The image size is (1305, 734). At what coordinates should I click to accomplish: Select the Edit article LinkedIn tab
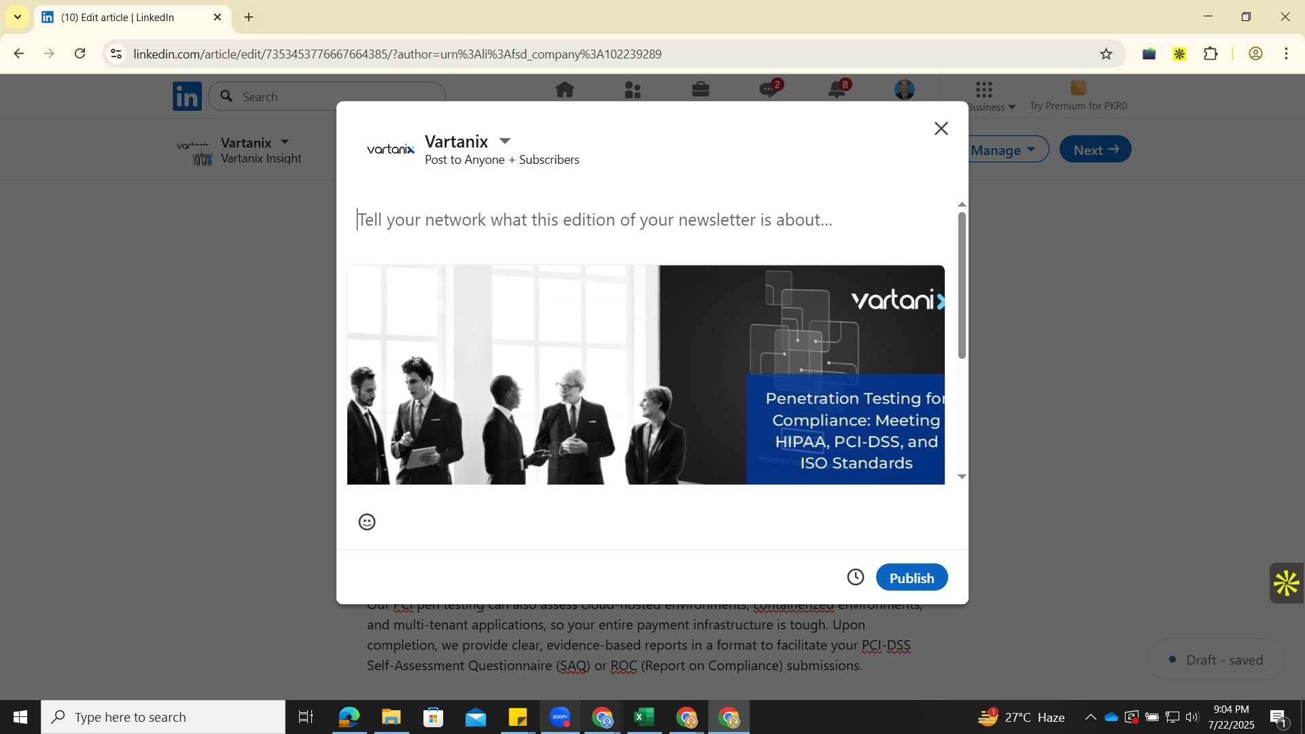click(133, 17)
